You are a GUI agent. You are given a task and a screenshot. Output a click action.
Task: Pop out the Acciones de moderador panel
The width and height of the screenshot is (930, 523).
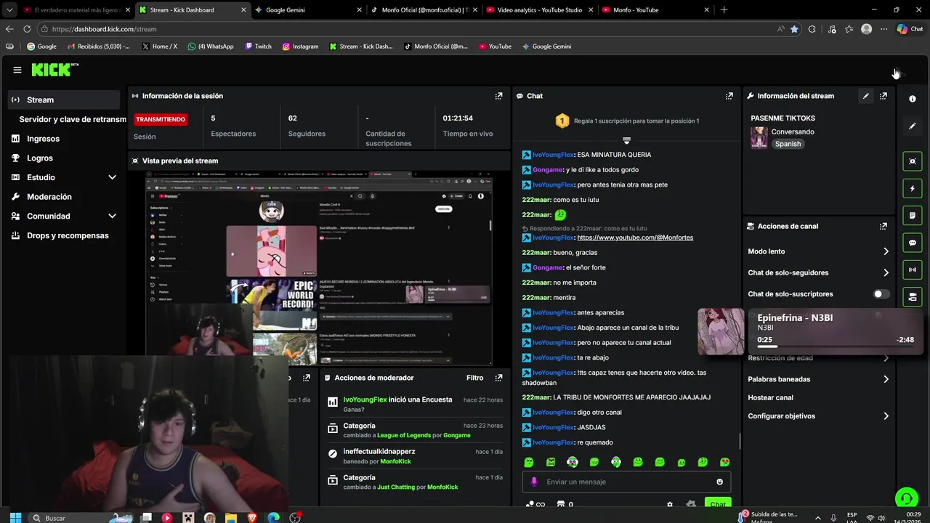pyautogui.click(x=498, y=378)
